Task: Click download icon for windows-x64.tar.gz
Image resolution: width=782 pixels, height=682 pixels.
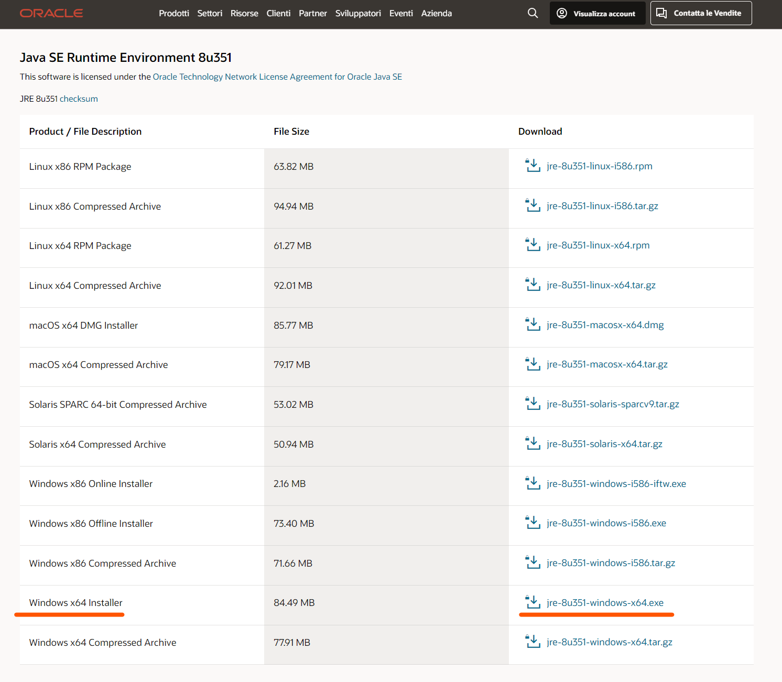Action: coord(533,642)
